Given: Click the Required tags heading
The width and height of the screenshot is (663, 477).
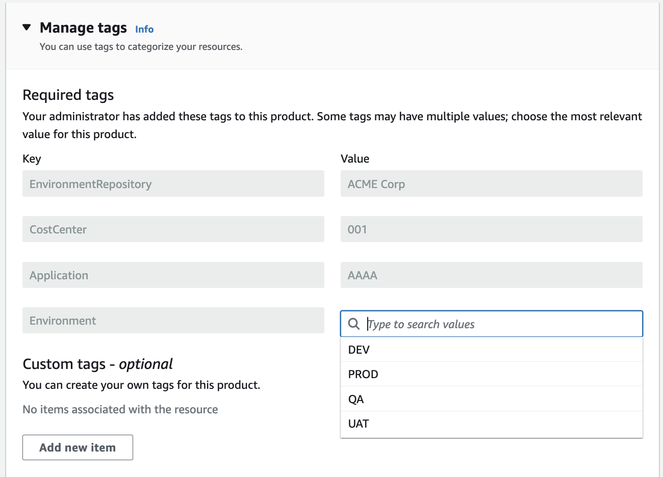Looking at the screenshot, I should tap(68, 95).
